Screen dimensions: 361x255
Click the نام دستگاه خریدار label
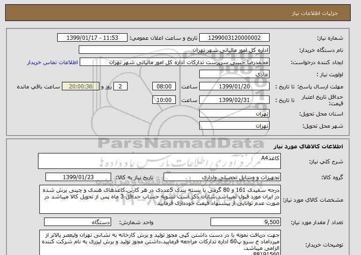pyautogui.click(x=321, y=51)
